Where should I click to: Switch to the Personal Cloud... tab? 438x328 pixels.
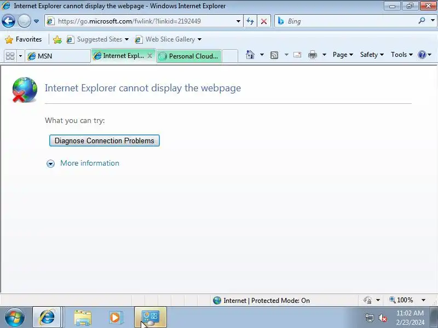pyautogui.click(x=189, y=56)
